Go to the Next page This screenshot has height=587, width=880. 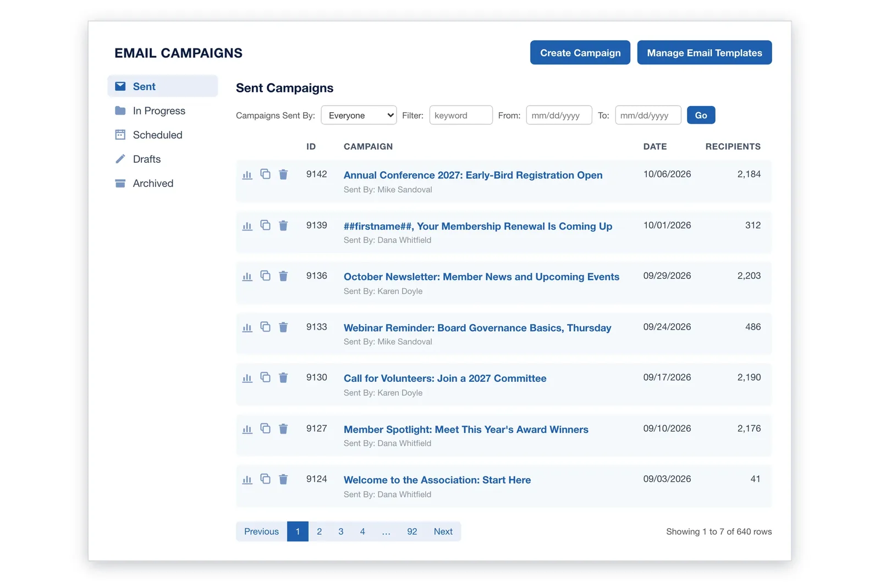(443, 531)
